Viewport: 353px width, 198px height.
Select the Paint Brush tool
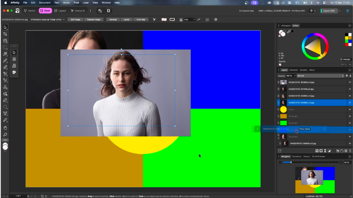point(5,60)
